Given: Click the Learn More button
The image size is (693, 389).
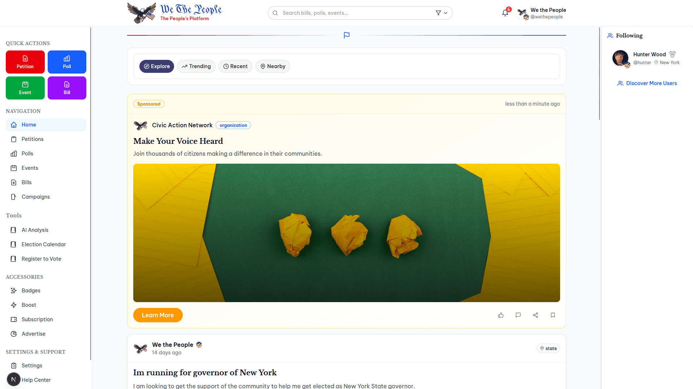Looking at the screenshot, I should point(158,315).
